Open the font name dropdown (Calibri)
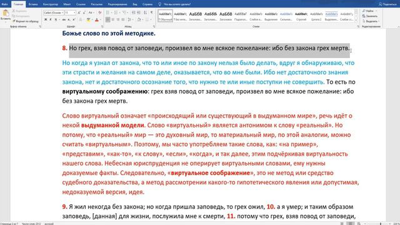 coord(62,12)
